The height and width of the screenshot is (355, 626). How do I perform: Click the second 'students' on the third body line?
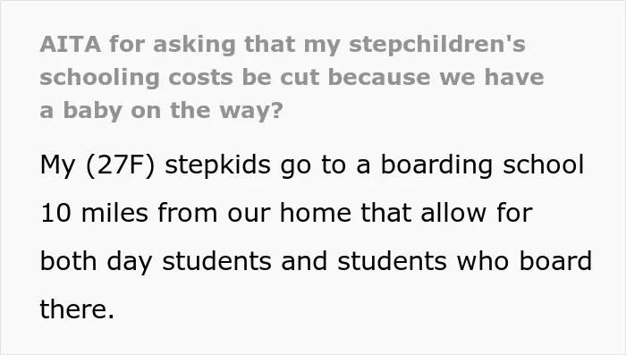(x=392, y=261)
